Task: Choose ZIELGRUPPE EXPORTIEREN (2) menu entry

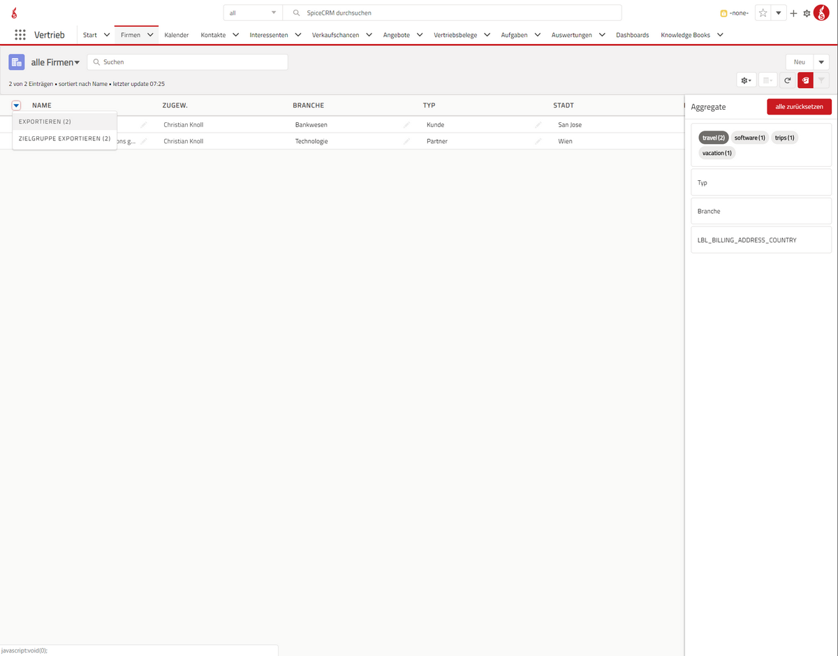Action: [64, 138]
